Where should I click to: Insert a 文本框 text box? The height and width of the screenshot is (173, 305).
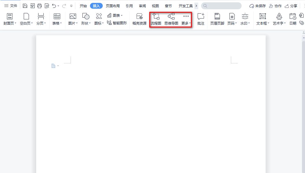coord(262,19)
